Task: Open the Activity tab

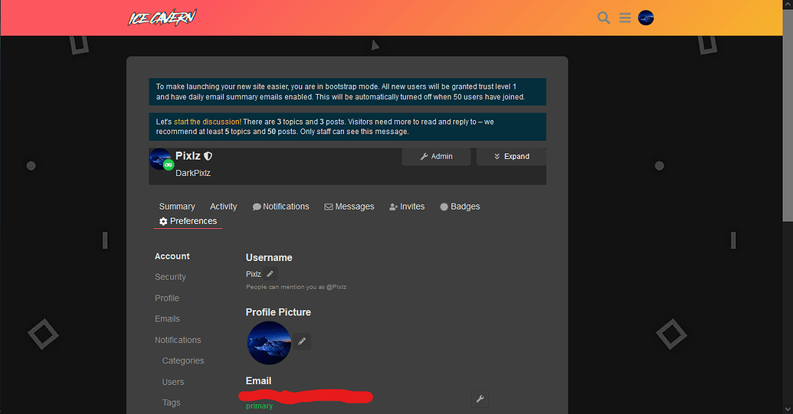Action: 224,207
